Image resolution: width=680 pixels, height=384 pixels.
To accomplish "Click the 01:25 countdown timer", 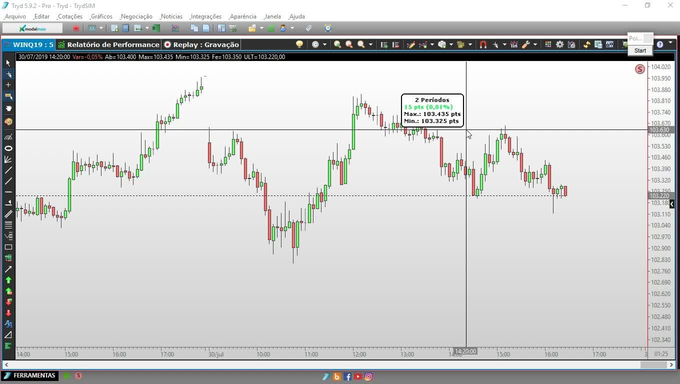I will coord(661,354).
